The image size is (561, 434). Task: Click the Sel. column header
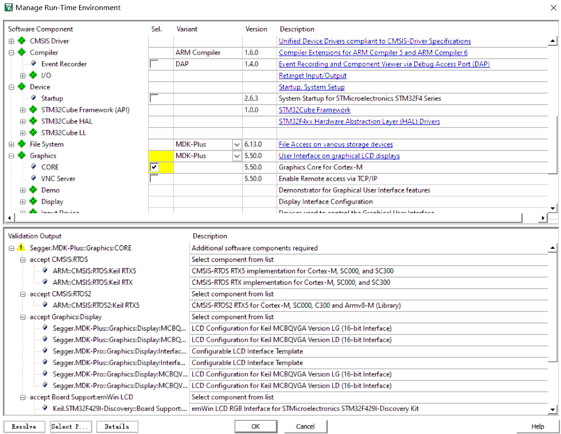pyautogui.click(x=156, y=29)
